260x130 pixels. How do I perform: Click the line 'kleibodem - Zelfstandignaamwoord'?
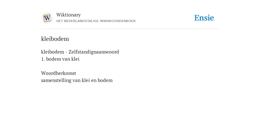(80, 52)
